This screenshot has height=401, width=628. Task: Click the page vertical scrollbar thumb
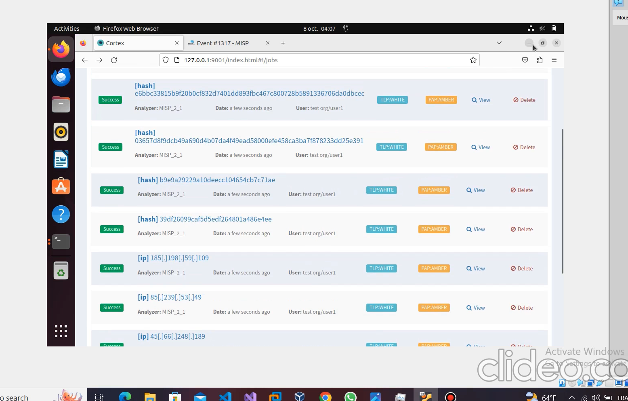[562, 201]
